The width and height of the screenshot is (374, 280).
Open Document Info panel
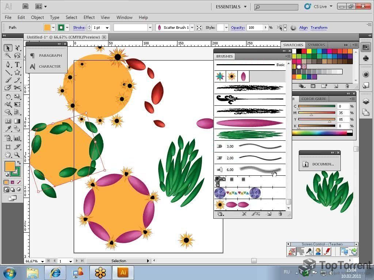click(320, 164)
